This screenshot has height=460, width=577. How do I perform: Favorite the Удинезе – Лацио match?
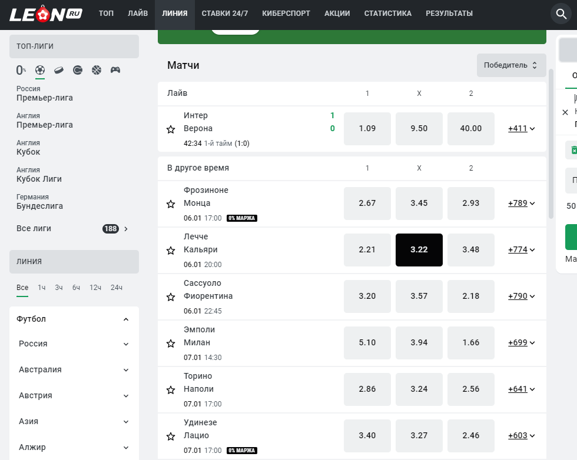(171, 436)
